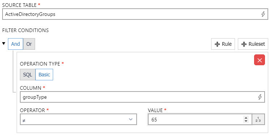Switch operation type to SQL

(27, 75)
